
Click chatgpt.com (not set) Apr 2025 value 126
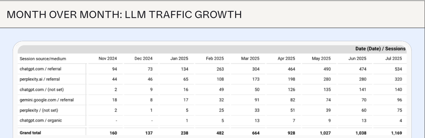(291, 90)
